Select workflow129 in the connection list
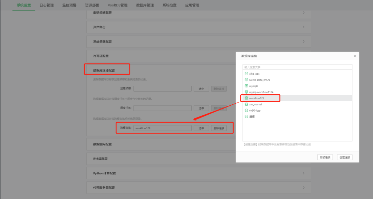The height and width of the screenshot is (199, 373). [x=297, y=98]
